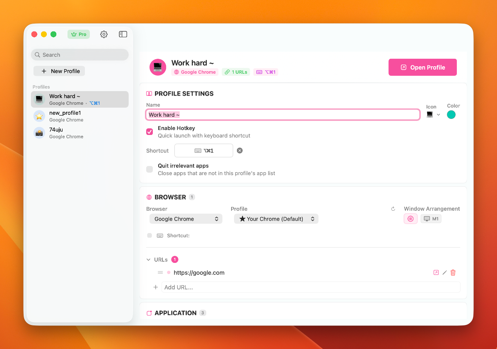Viewport: 497px width, 349px height.
Task: Select the 74uju profile in sidebar
Action: coord(80,132)
